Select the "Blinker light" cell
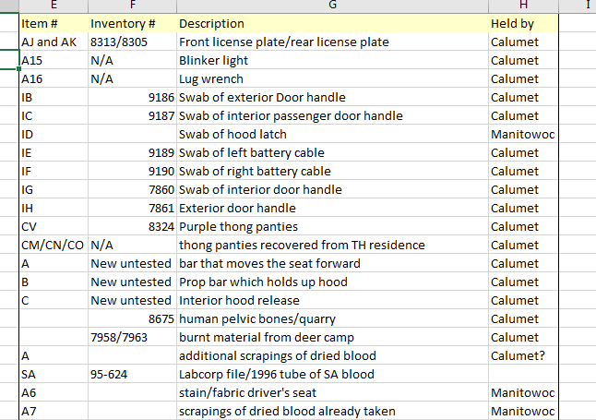Image resolution: width=596 pixels, height=420 pixels. tap(213, 60)
